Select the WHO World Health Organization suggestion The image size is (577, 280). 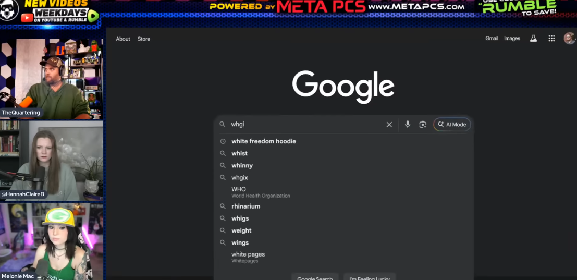click(343, 192)
